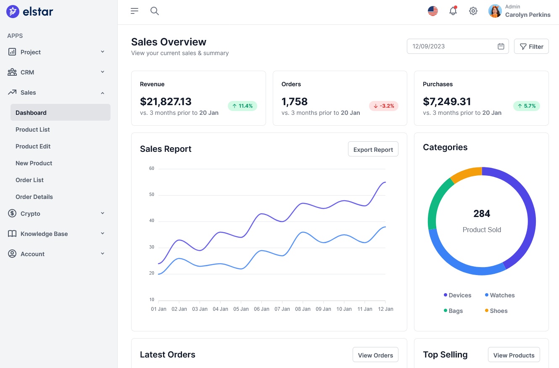559x368 pixels.
Task: Click the 1,758 orders value
Action: pos(295,101)
